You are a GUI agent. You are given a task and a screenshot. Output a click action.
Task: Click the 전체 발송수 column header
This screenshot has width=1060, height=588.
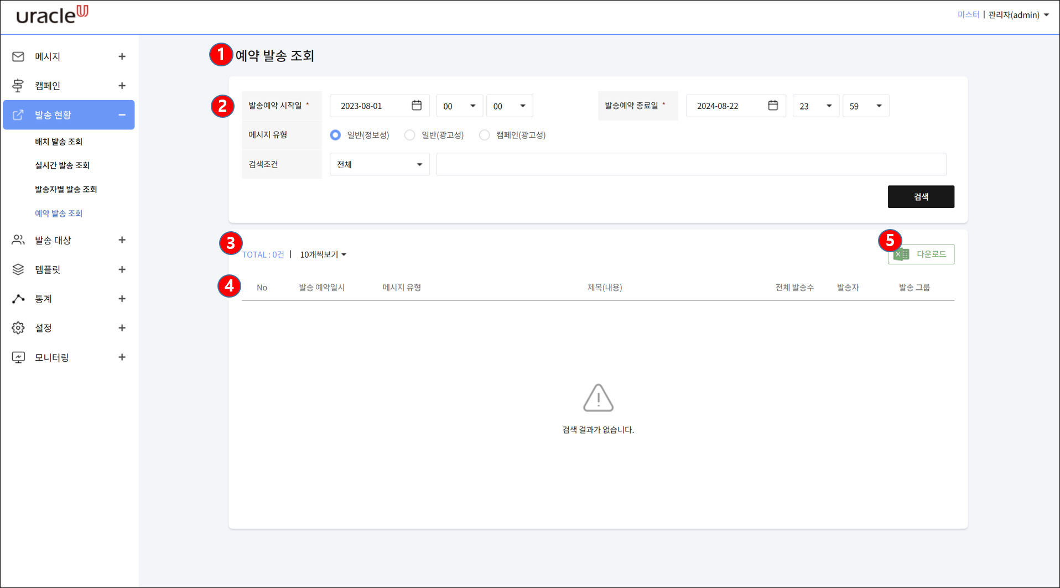pyautogui.click(x=794, y=288)
